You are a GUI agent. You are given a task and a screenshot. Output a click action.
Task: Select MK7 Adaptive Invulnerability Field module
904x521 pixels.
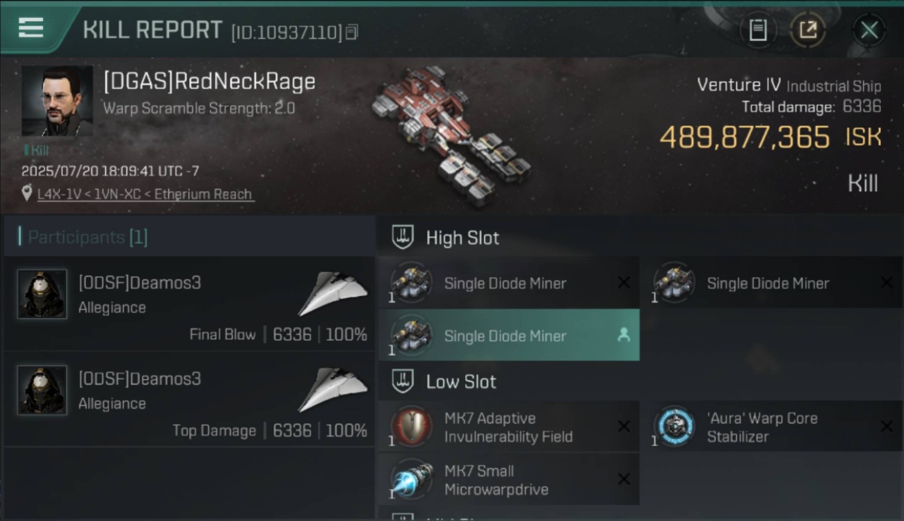[509, 427]
